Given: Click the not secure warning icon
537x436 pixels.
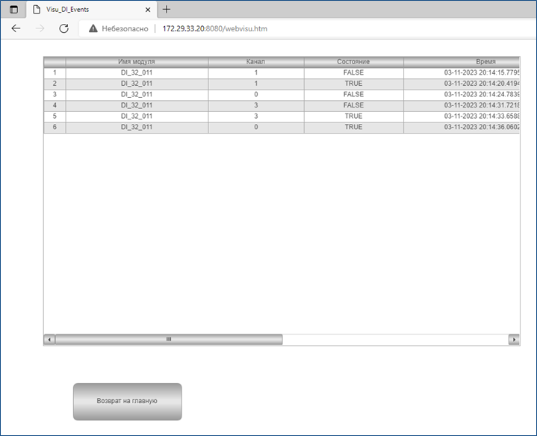Looking at the screenshot, I should click(93, 28).
